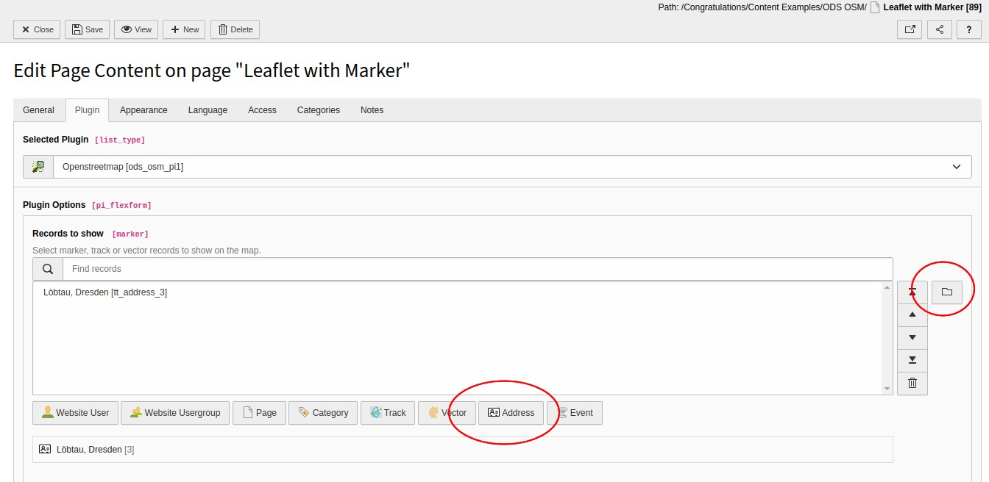
Task: Open the help question mark button
Action: click(969, 29)
